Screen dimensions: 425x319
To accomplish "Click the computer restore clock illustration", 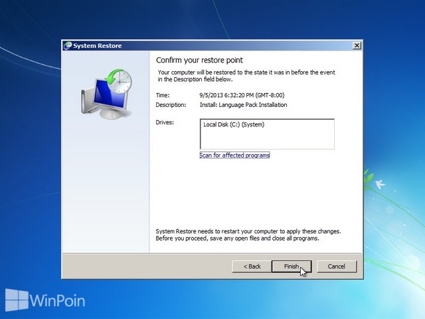I will [x=106, y=94].
